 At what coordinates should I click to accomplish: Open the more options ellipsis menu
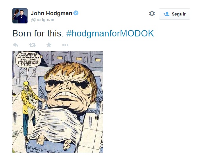coord(65,45)
